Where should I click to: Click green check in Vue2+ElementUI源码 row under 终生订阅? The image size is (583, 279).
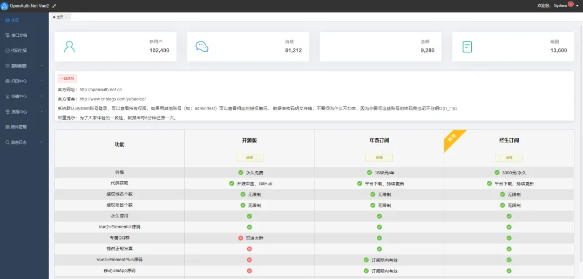pyautogui.click(x=509, y=227)
